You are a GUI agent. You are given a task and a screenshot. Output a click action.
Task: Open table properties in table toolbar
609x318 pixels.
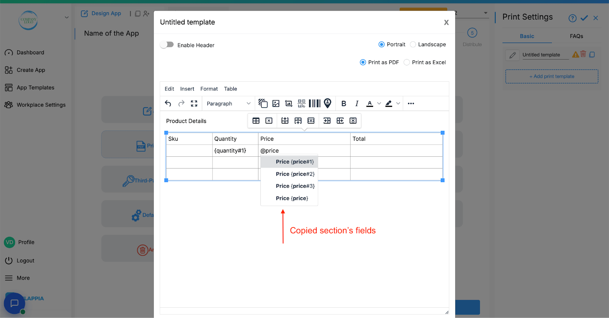pyautogui.click(x=256, y=121)
